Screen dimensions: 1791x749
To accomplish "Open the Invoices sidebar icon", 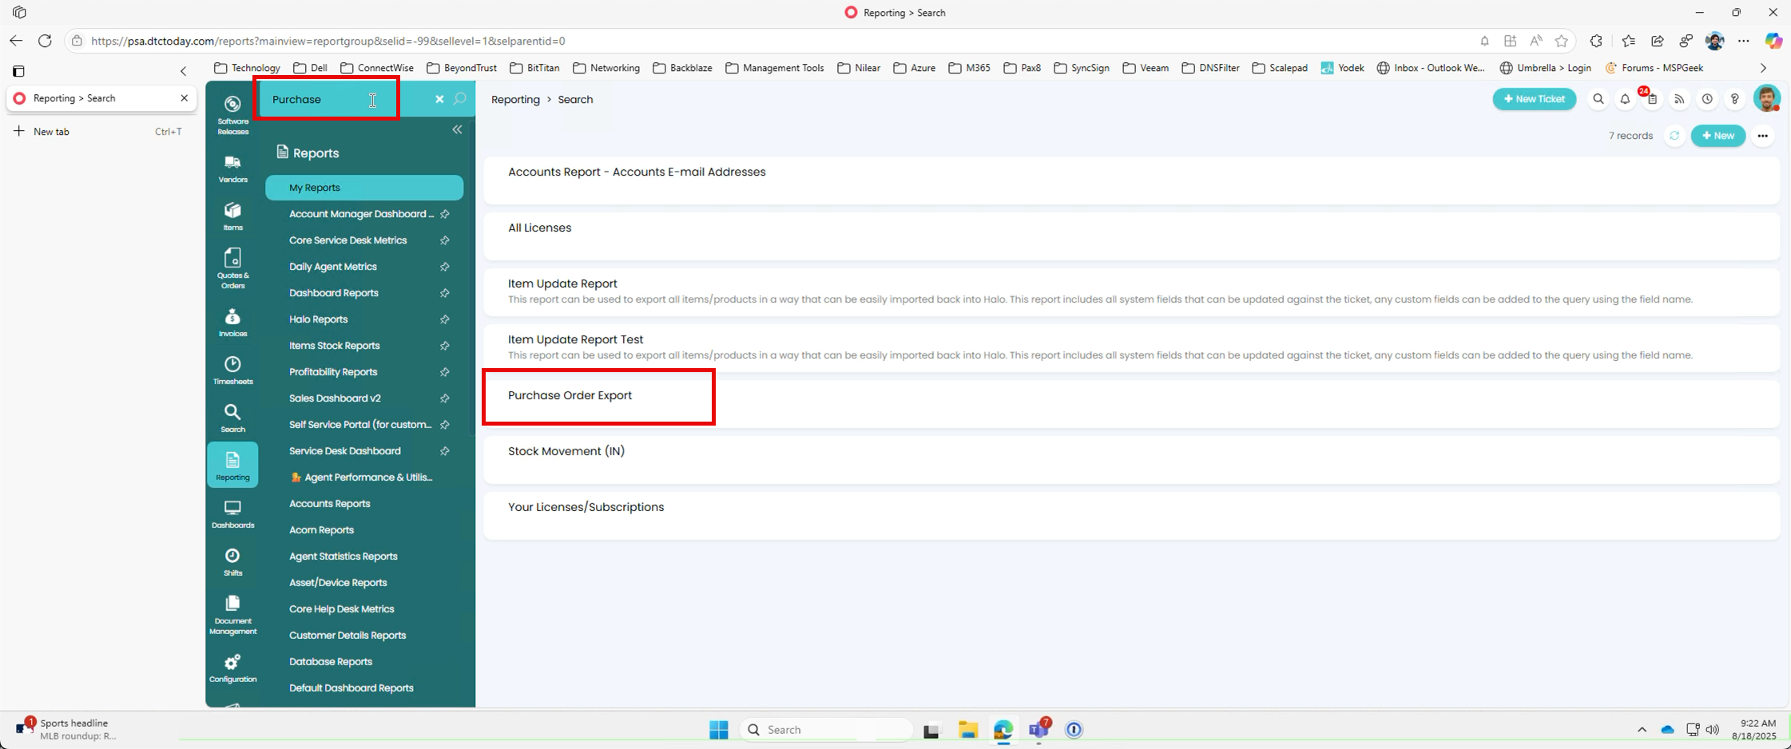I will (232, 323).
